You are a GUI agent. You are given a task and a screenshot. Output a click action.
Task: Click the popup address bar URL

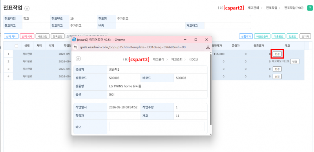pyautogui.click(x=133, y=47)
